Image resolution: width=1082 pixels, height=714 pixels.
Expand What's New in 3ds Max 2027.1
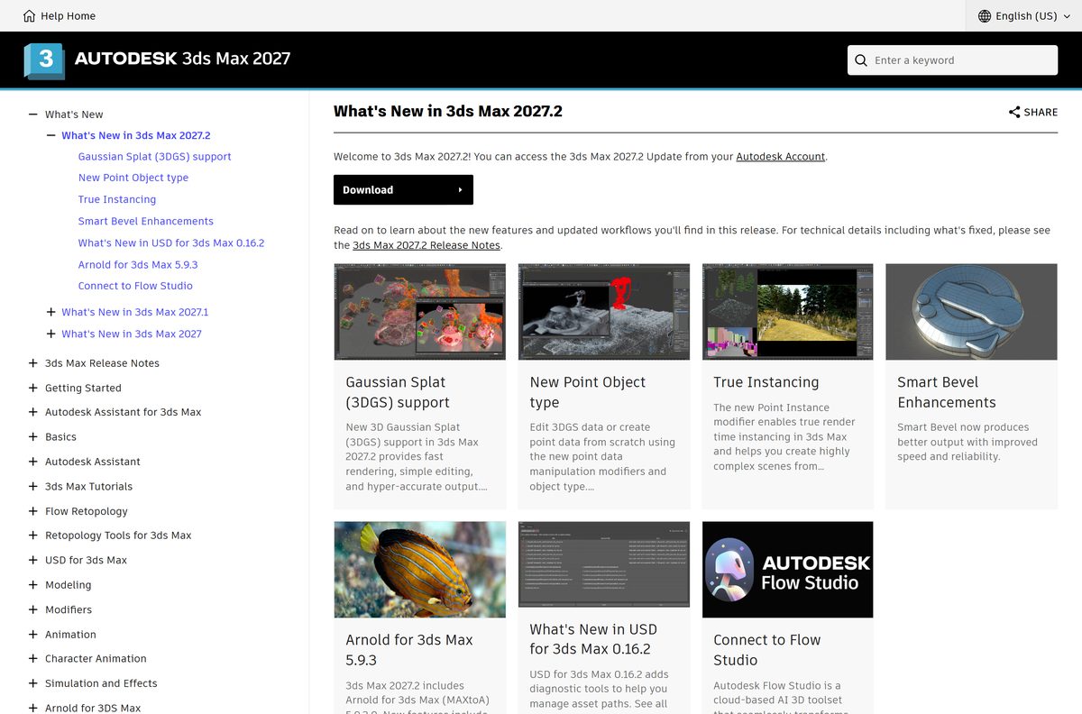tap(50, 312)
